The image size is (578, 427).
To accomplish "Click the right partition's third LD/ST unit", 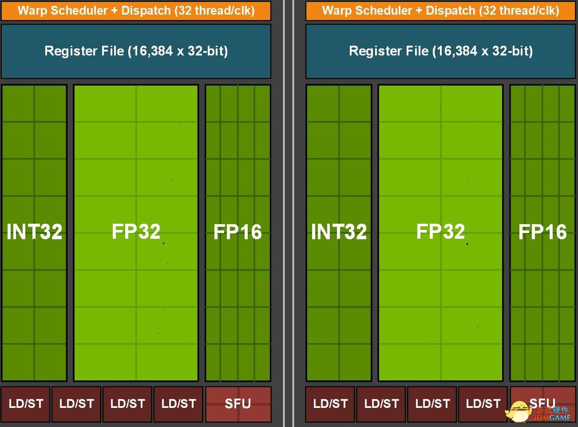I will pyautogui.click(x=432, y=404).
